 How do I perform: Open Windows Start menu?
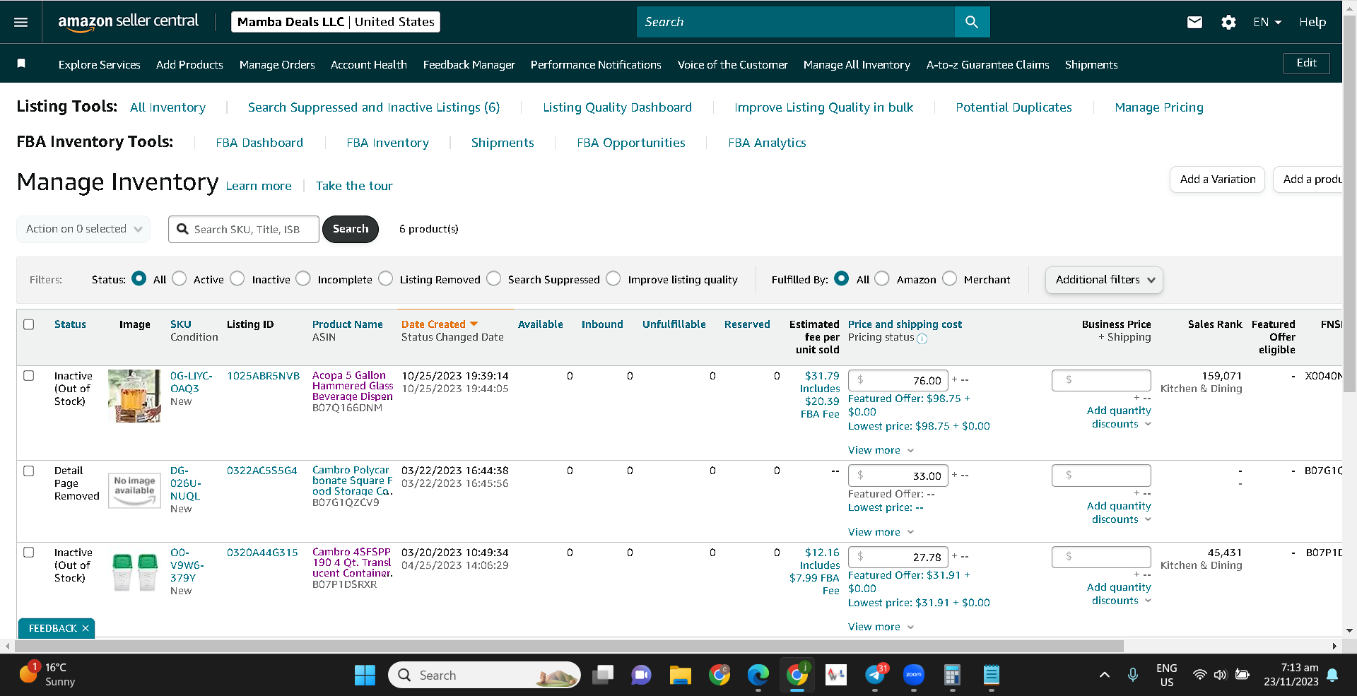[x=365, y=676]
